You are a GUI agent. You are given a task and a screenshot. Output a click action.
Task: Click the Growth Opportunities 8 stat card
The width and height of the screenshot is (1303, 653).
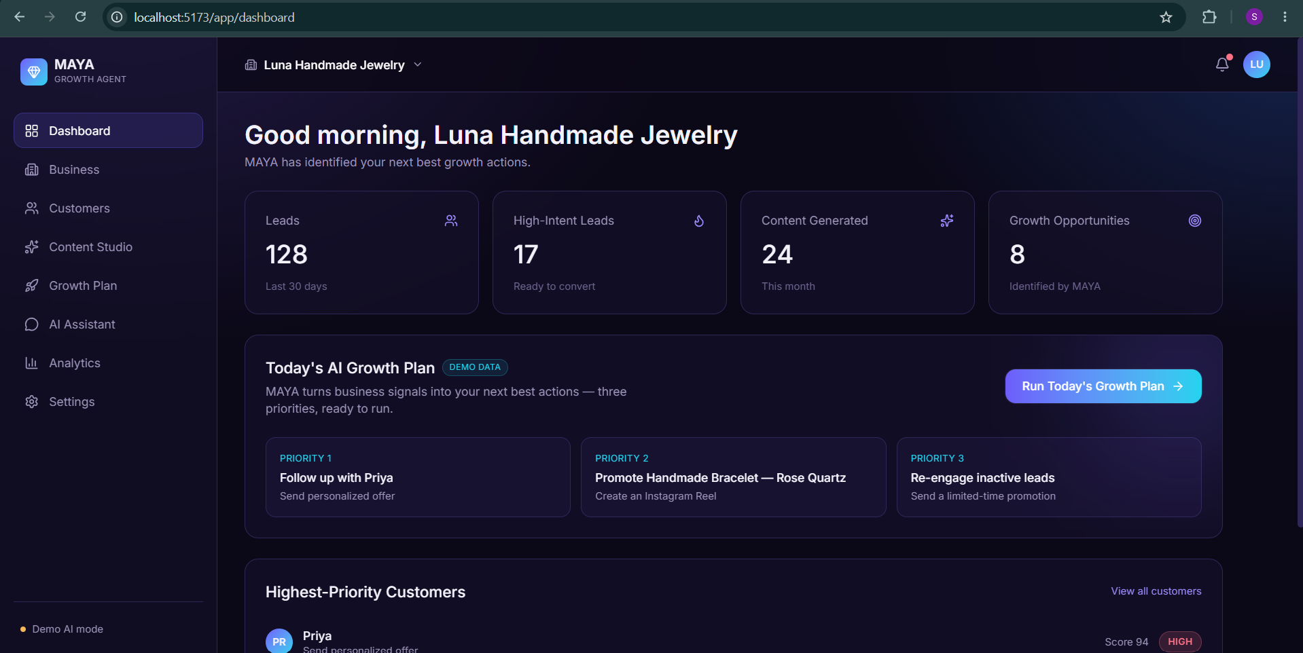click(1105, 253)
